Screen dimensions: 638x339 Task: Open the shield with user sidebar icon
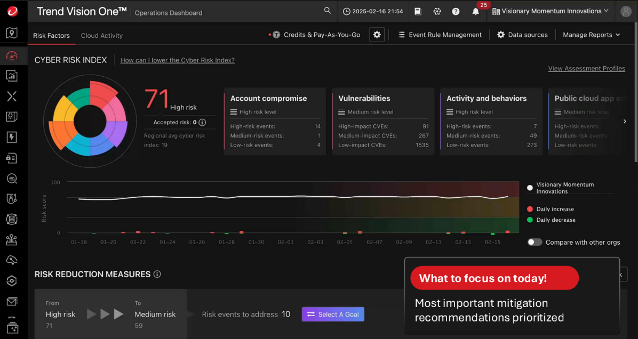coord(12,199)
